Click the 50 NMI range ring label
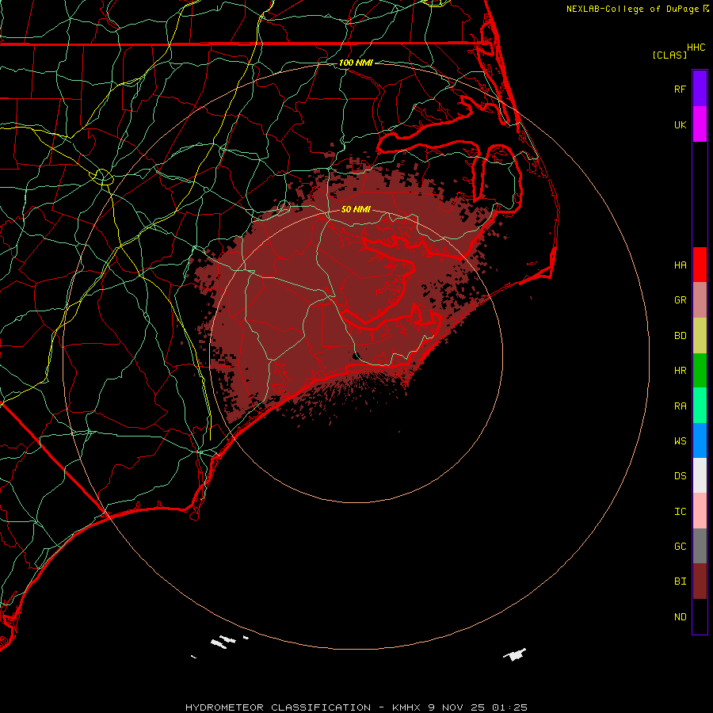 click(356, 209)
